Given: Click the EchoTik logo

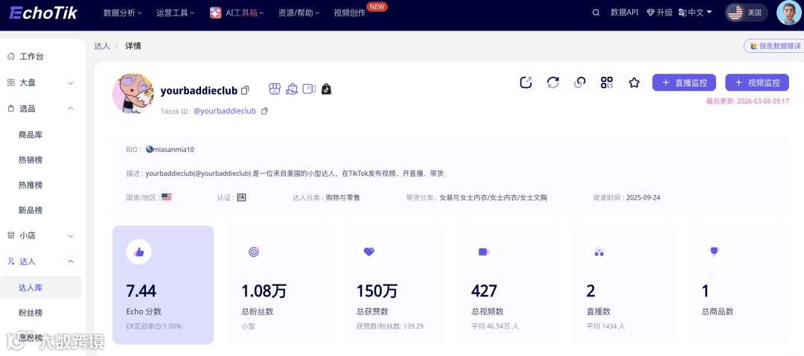Looking at the screenshot, I should click(44, 13).
